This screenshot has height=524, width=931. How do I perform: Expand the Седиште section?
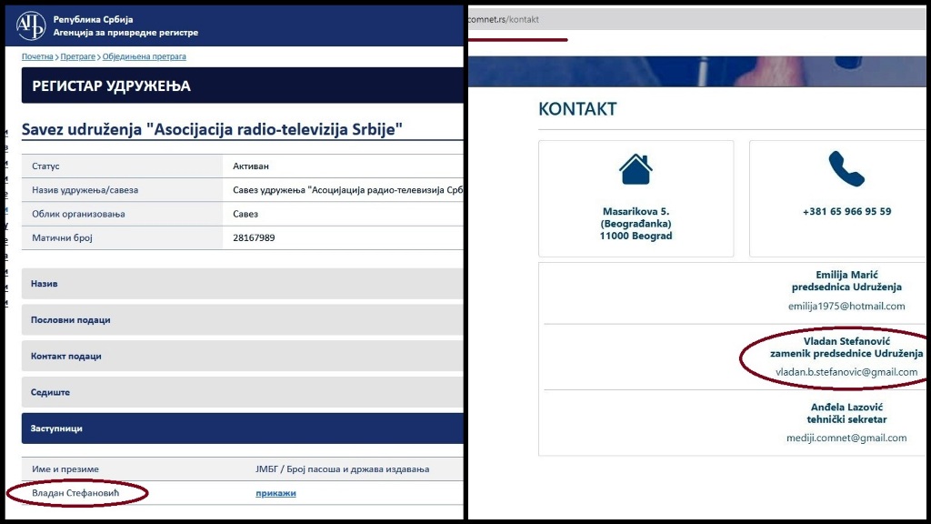[x=242, y=392]
